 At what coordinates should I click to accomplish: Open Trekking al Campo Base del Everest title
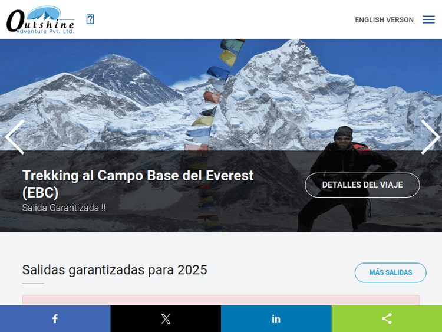(x=138, y=184)
